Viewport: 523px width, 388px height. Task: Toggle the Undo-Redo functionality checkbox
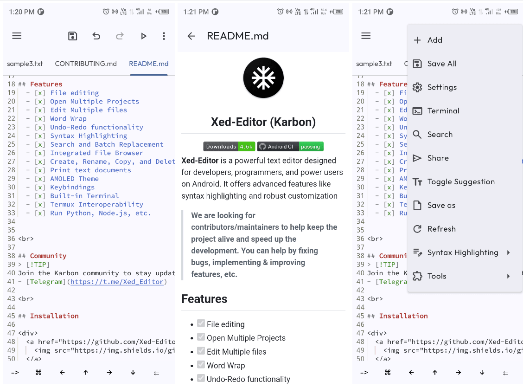(x=201, y=378)
